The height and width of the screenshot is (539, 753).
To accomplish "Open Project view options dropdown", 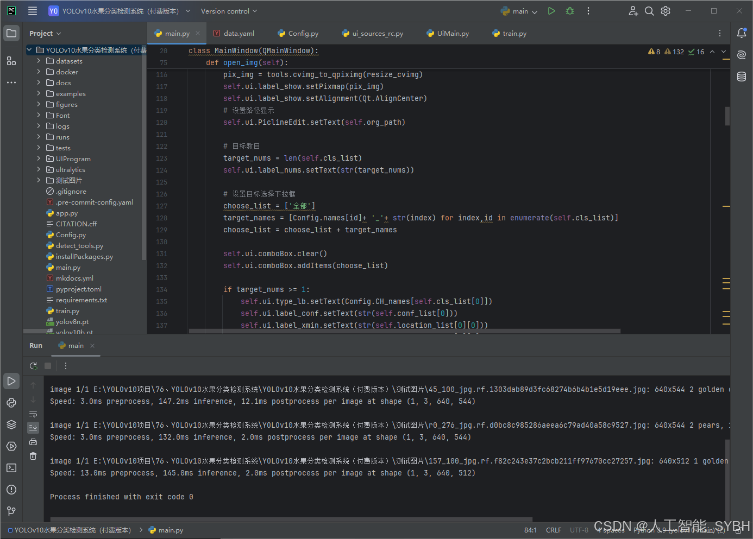I will pos(45,33).
